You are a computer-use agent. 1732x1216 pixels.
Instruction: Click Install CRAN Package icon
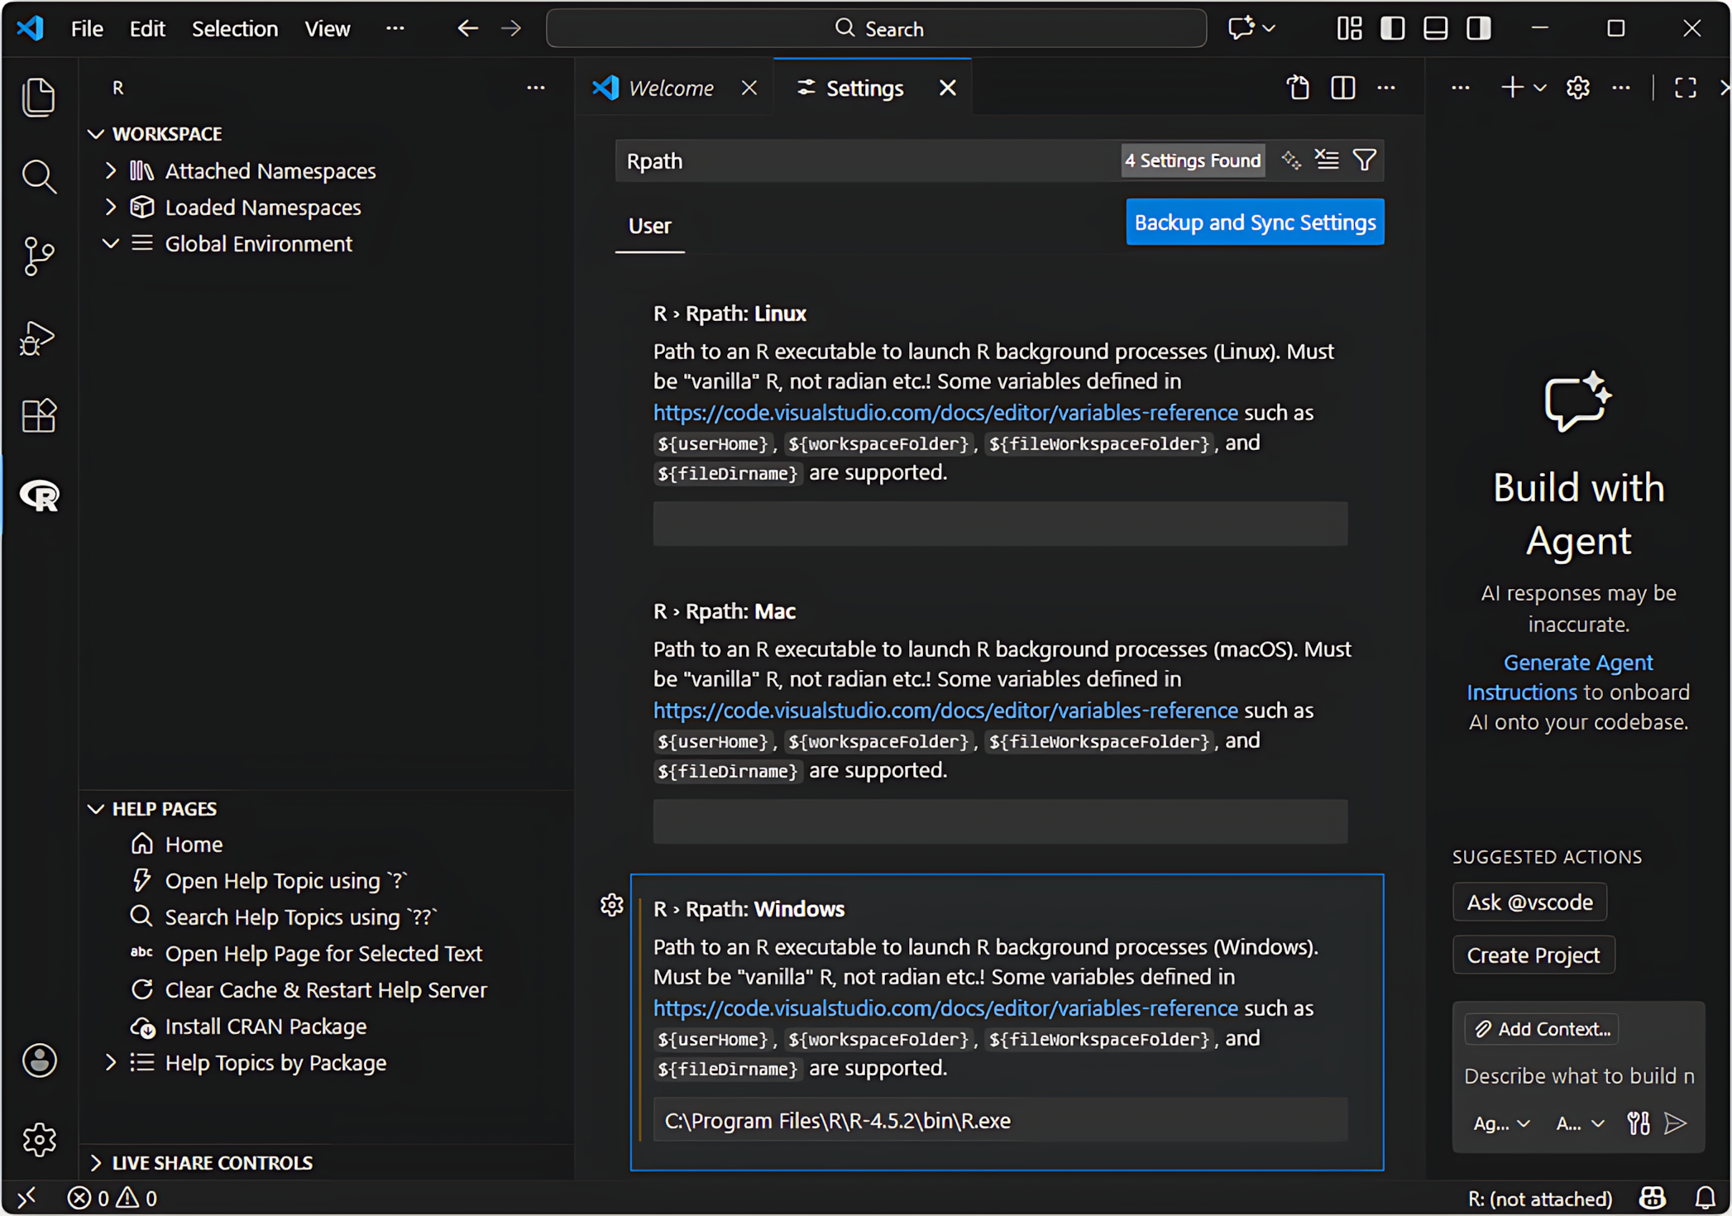point(142,1027)
